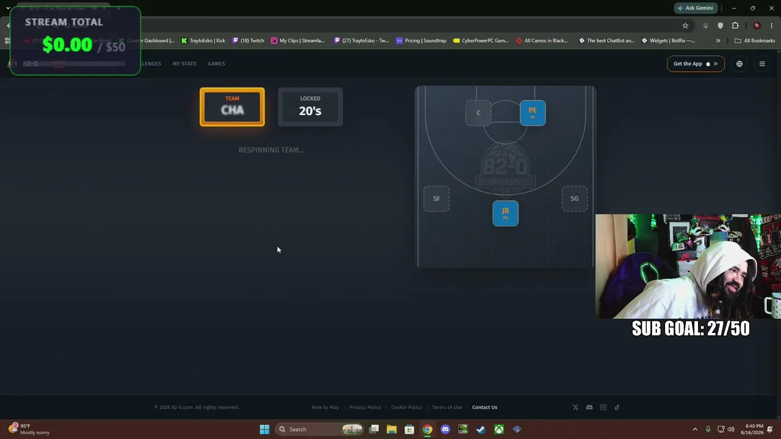Open Task View on the taskbar
The width and height of the screenshot is (781, 439).
[374, 429]
